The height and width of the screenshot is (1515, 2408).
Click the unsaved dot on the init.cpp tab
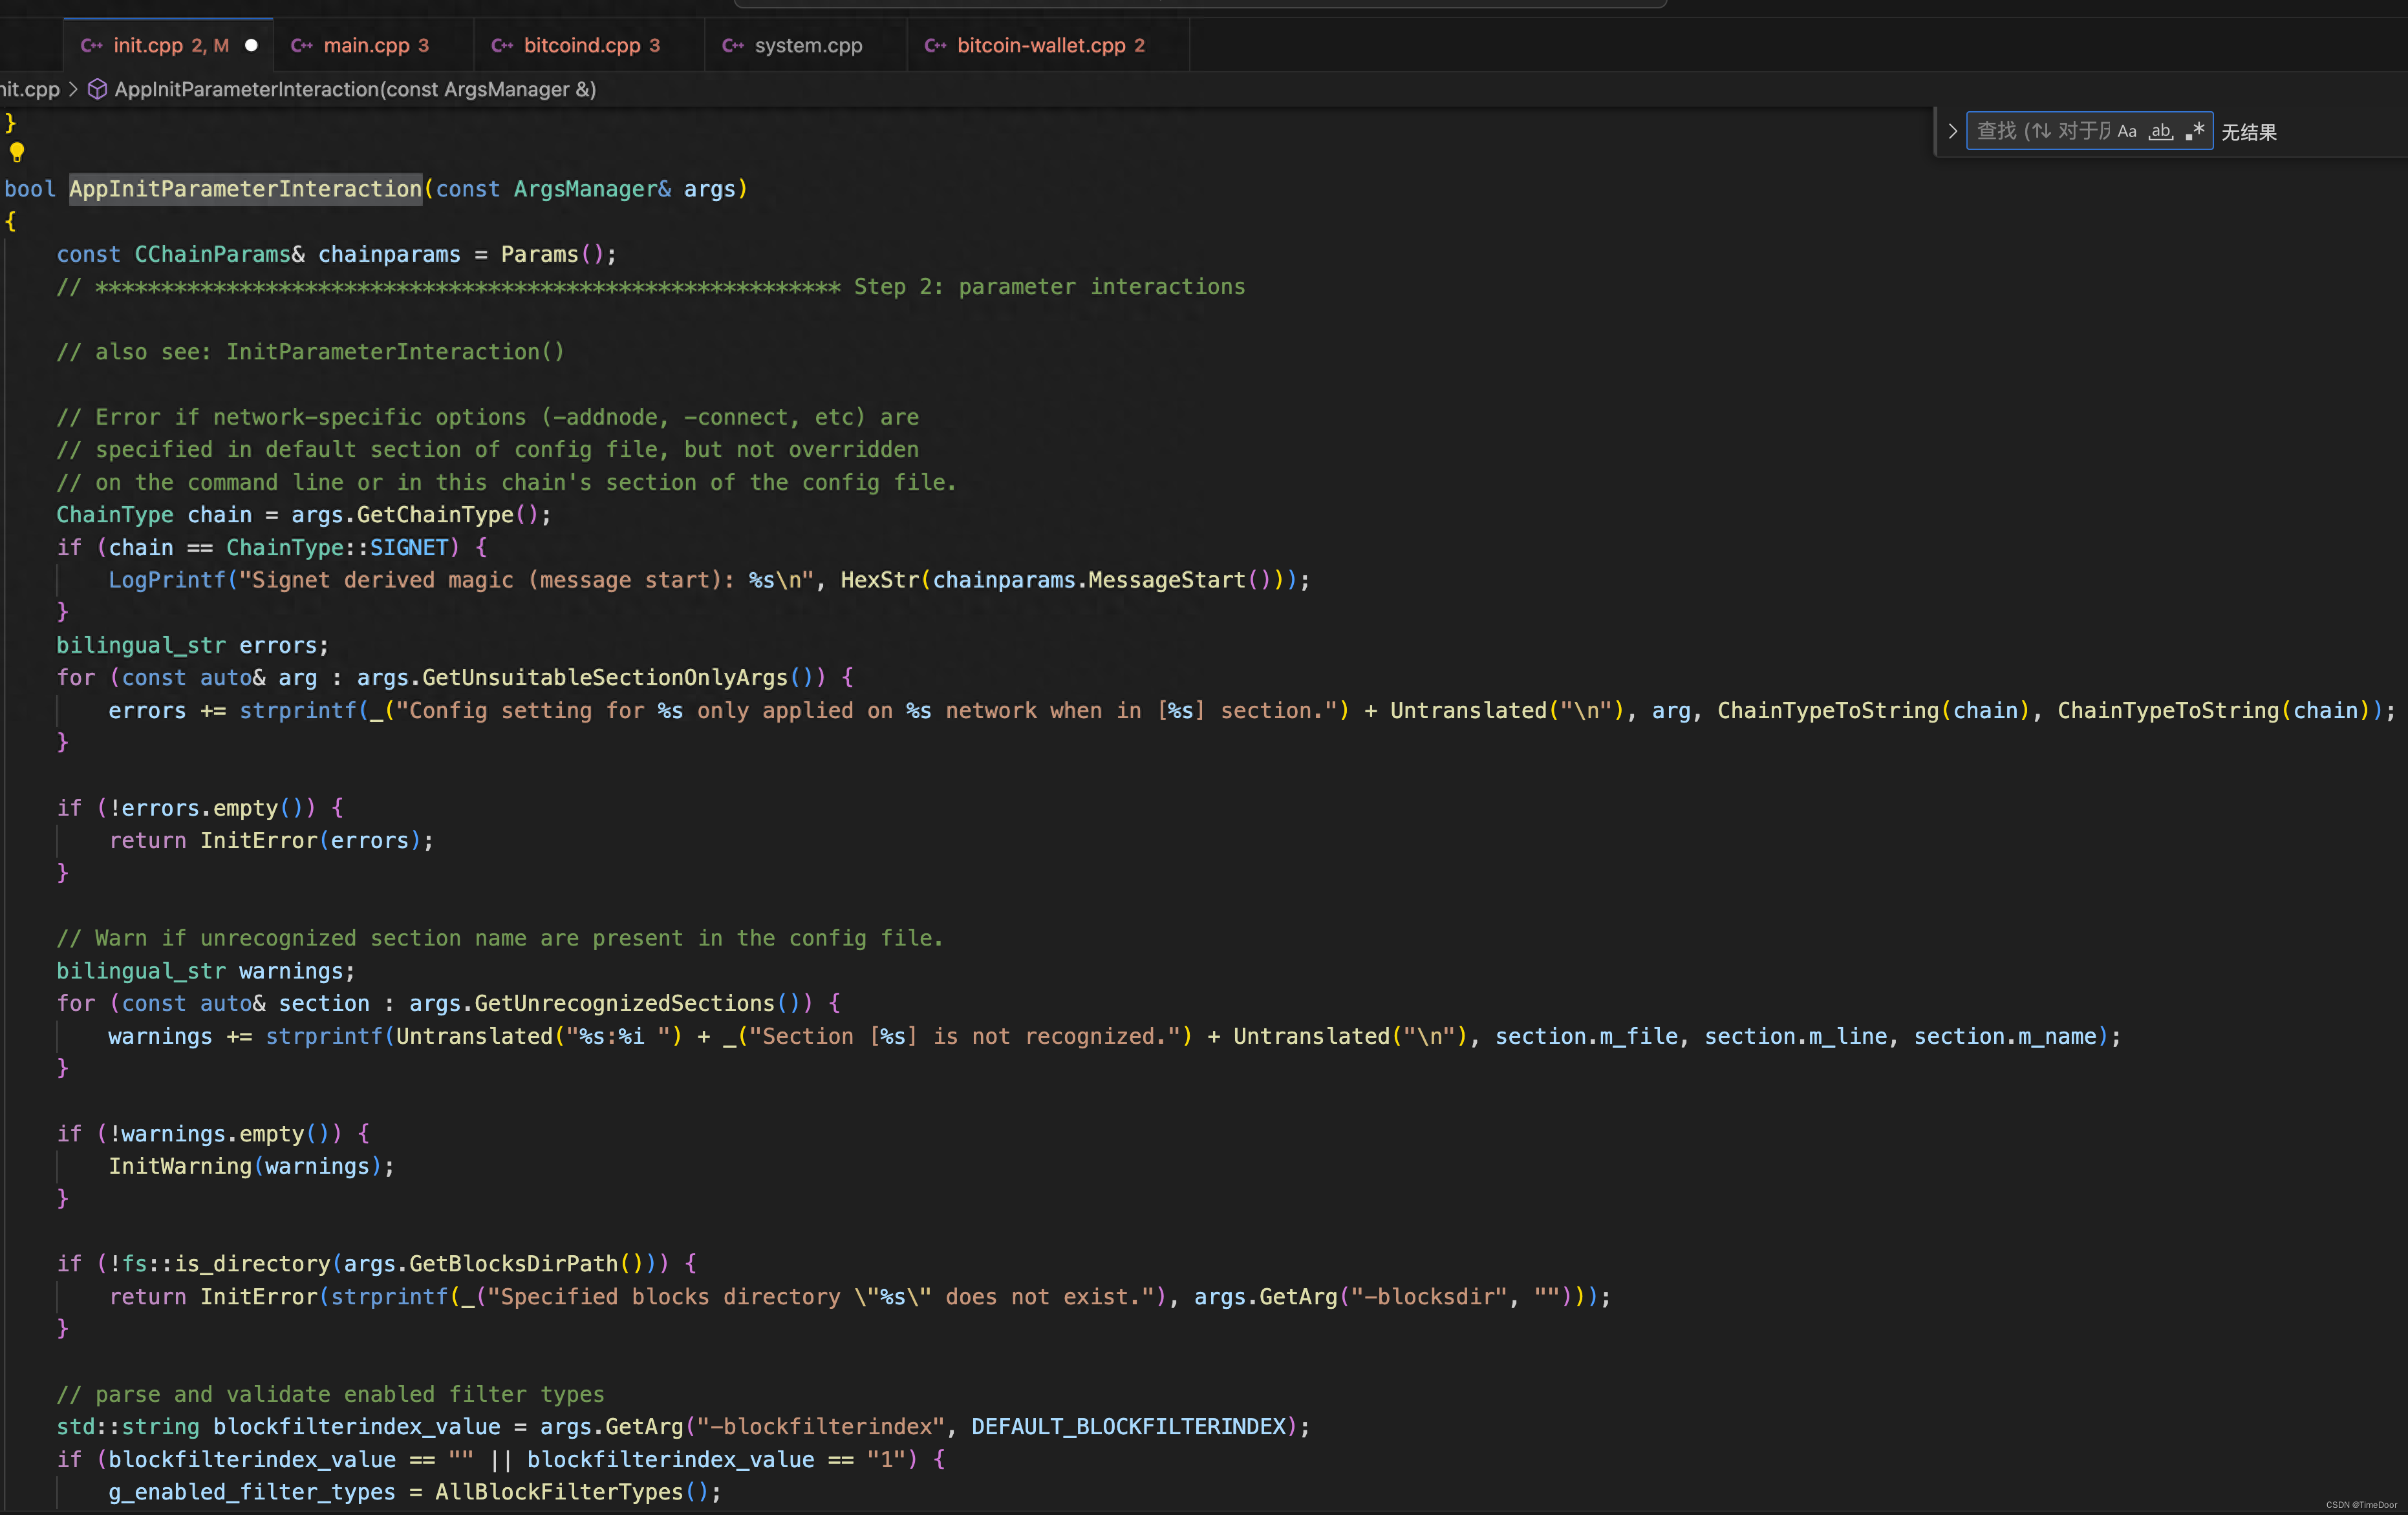(251, 45)
